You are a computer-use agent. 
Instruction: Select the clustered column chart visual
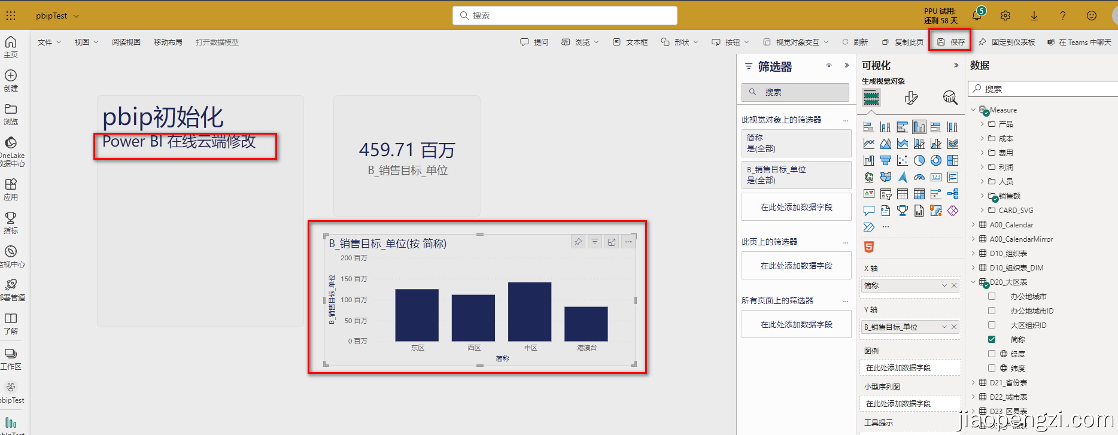pos(919,127)
